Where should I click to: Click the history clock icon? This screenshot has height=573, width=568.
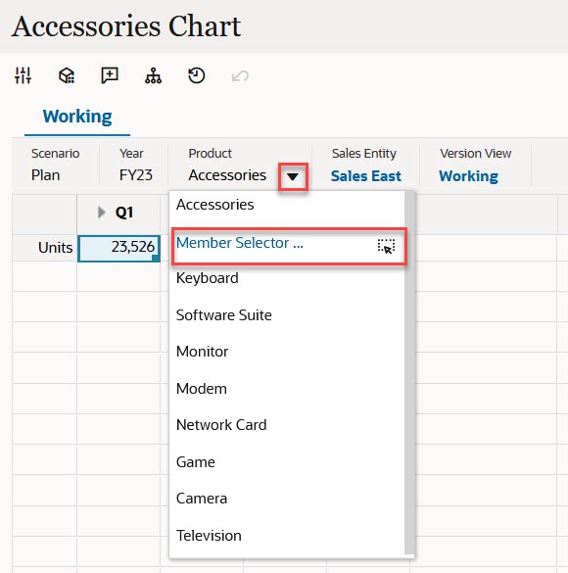pos(197,75)
